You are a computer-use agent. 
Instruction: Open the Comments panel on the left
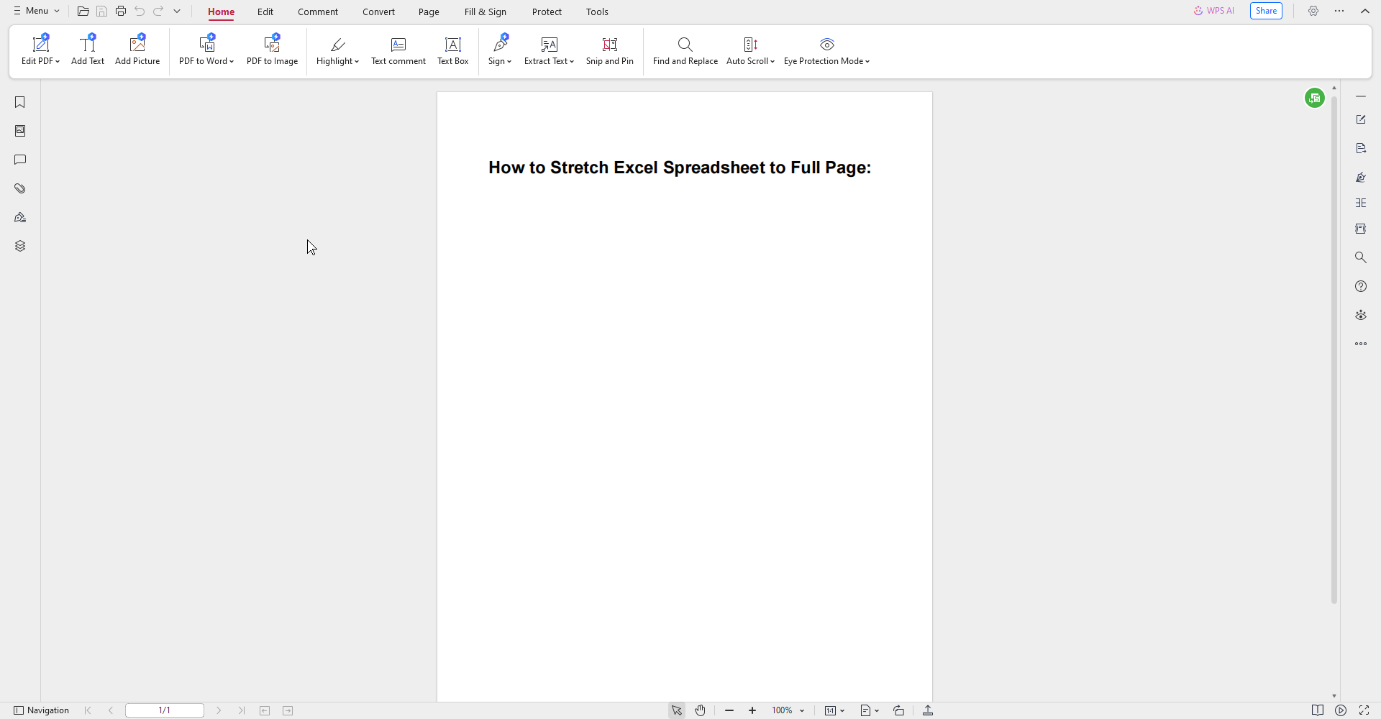pos(20,160)
